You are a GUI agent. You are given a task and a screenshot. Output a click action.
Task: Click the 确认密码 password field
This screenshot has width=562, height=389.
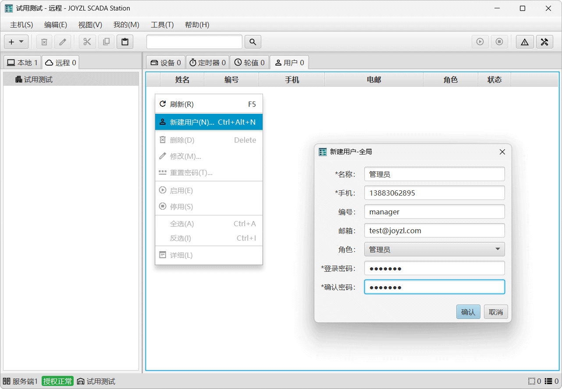pos(434,287)
